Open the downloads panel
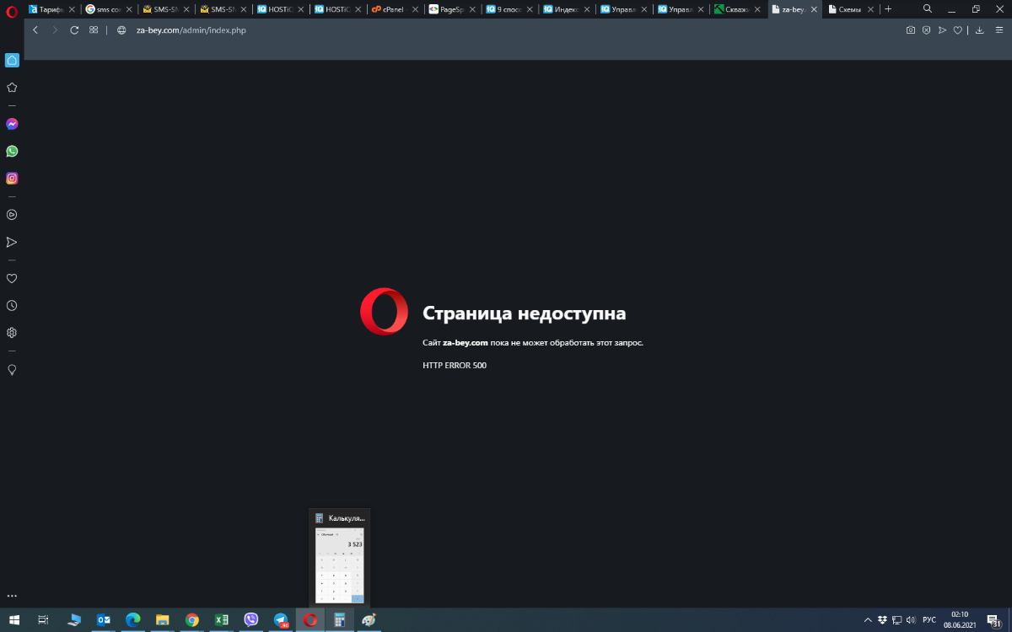Screen dimensions: 1012x632 979,29
